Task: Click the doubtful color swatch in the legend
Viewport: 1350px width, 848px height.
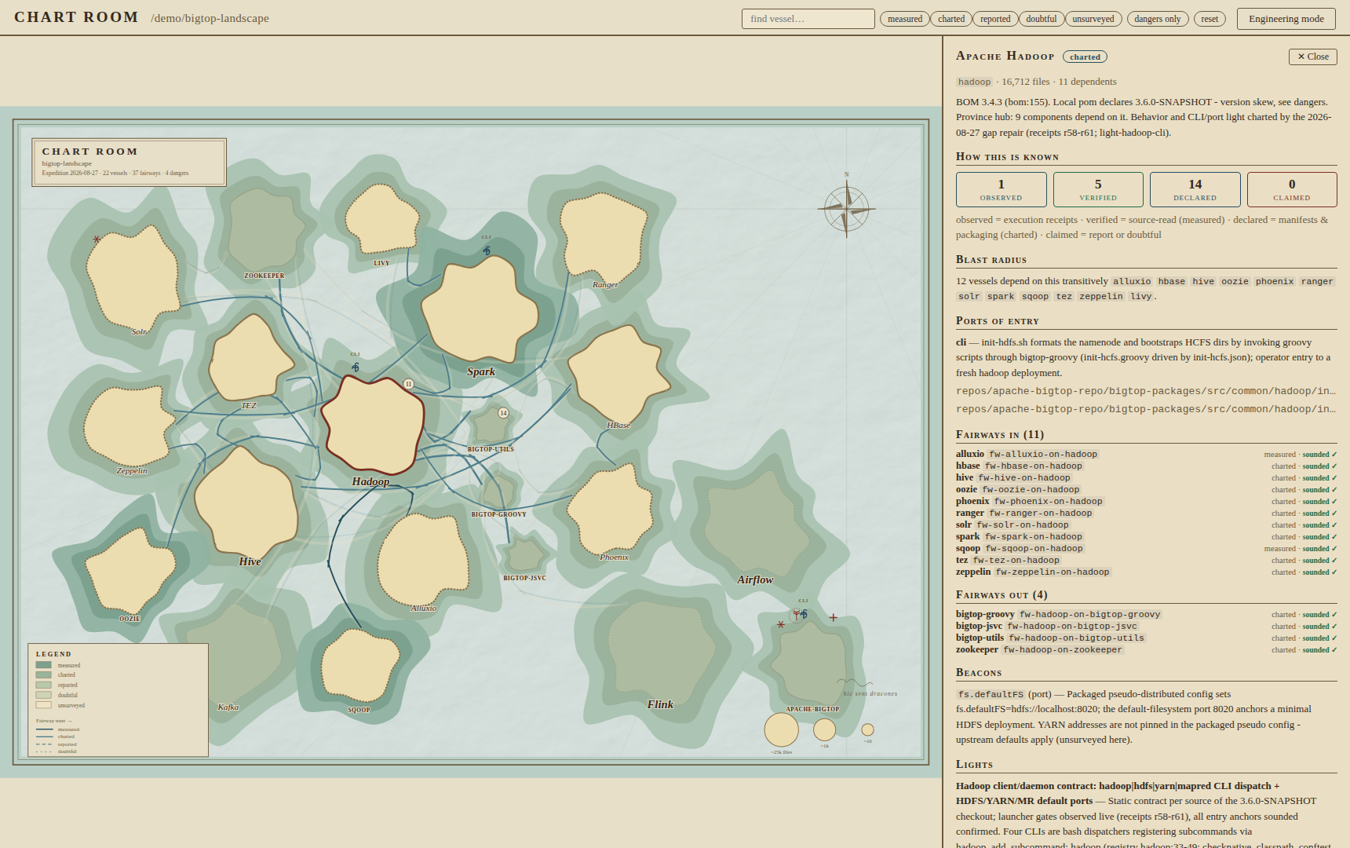Action: pos(43,695)
